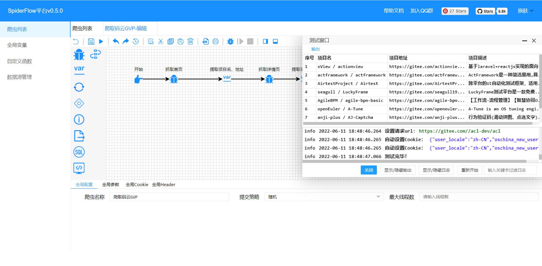The image size is (542, 266).
Task: Open the 提交策略 dropdown showing 随机
Action: click(324, 197)
